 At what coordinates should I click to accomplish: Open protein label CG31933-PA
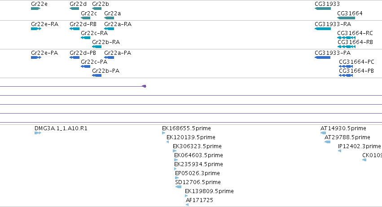(x=333, y=53)
